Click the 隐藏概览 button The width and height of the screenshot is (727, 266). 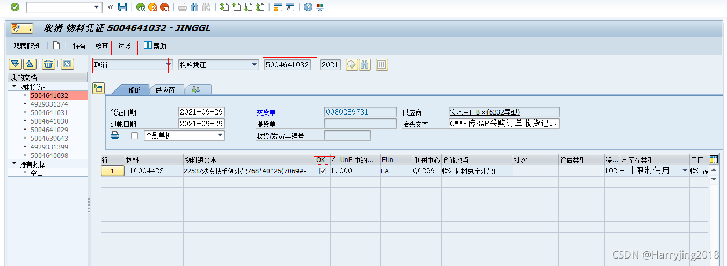[x=26, y=46]
